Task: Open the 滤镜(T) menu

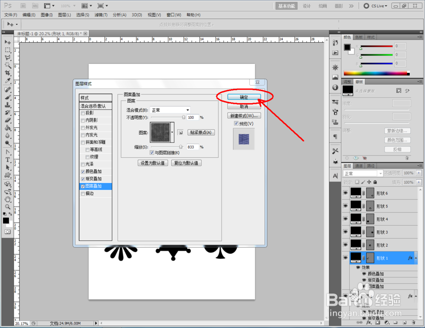Action: [x=101, y=15]
